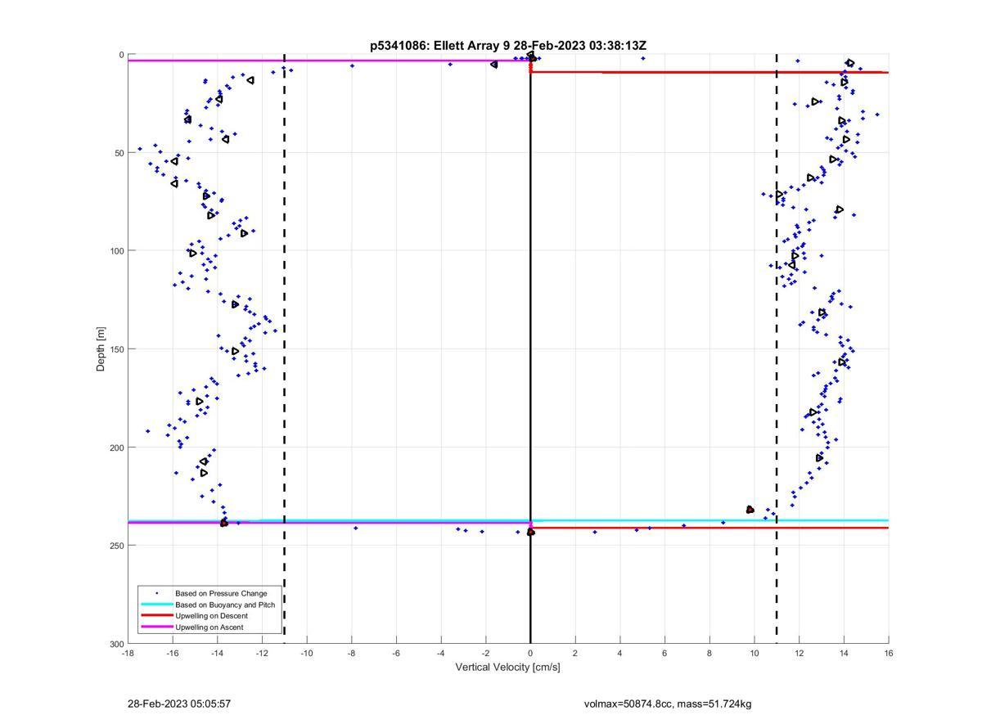The image size is (982, 724).
Task: Click y-axis tick label '250'
Action: [x=116, y=546]
